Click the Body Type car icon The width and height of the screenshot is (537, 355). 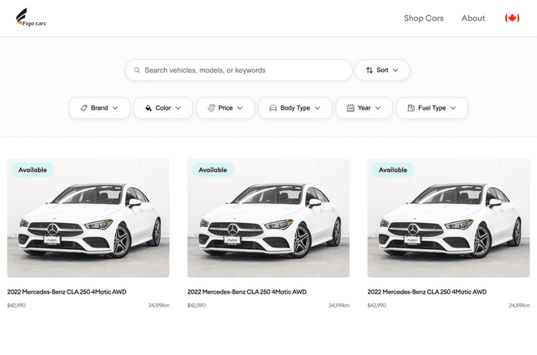point(273,108)
